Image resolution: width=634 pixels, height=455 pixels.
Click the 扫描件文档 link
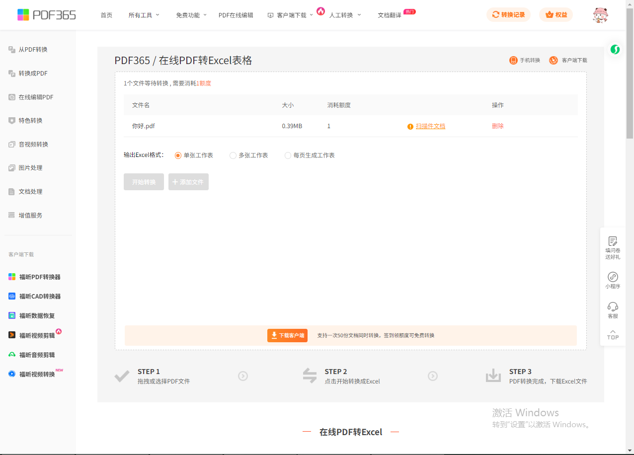(430, 126)
